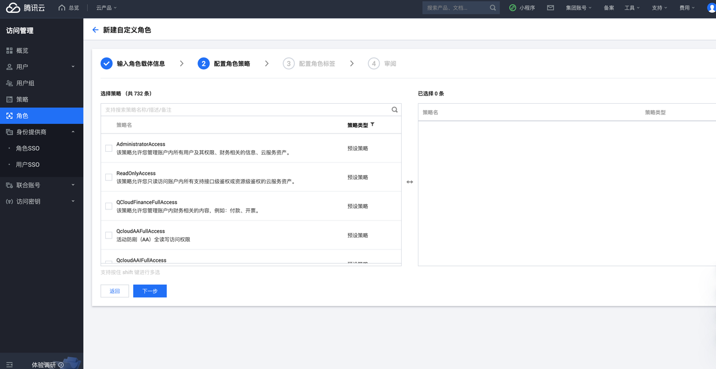Click the step 2 circle icon
The width and height of the screenshot is (716, 369).
point(204,64)
